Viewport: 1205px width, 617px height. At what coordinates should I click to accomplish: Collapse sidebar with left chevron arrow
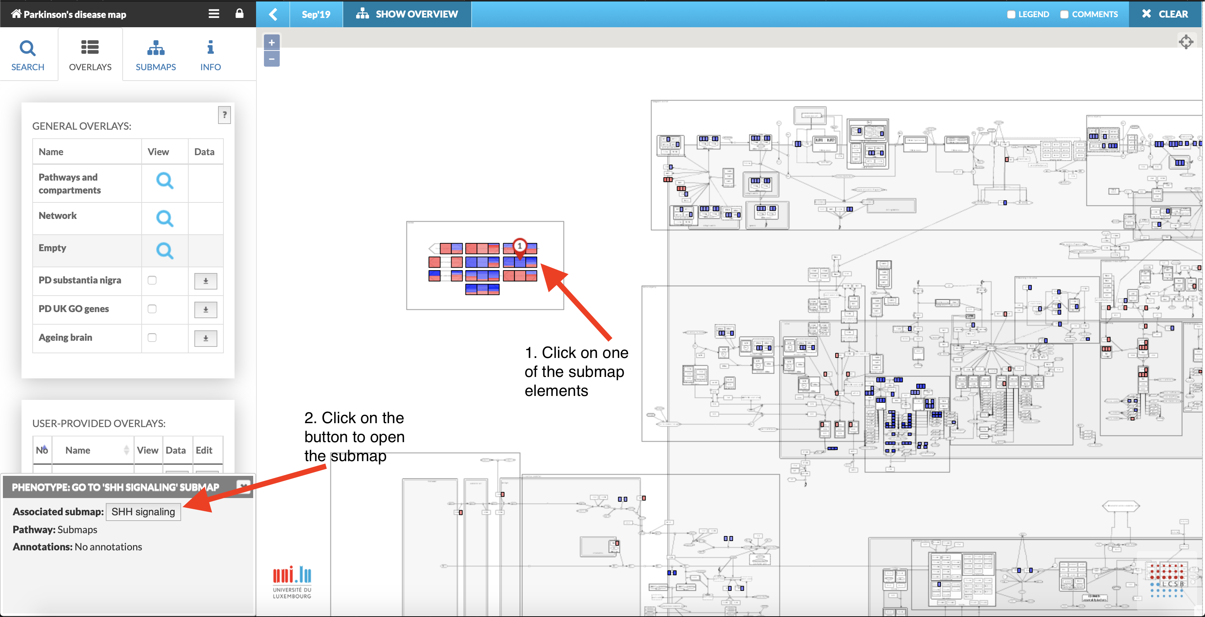[273, 14]
